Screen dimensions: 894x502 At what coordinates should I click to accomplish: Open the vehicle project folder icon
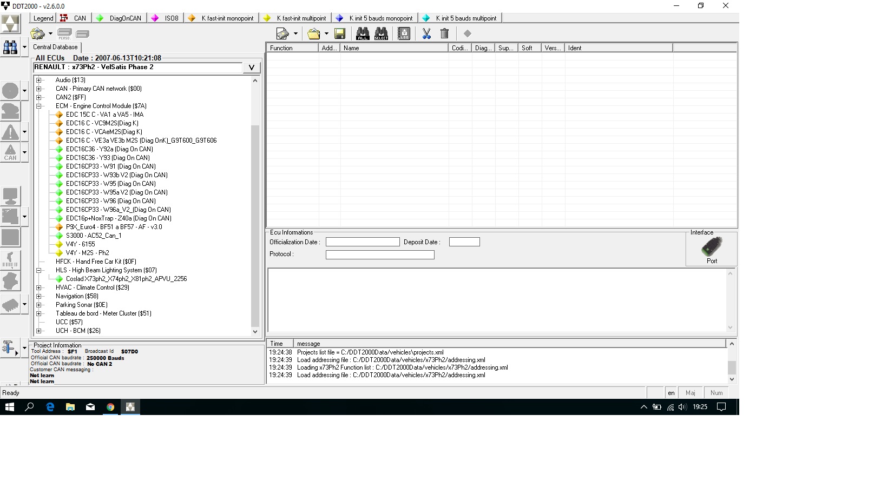38,34
